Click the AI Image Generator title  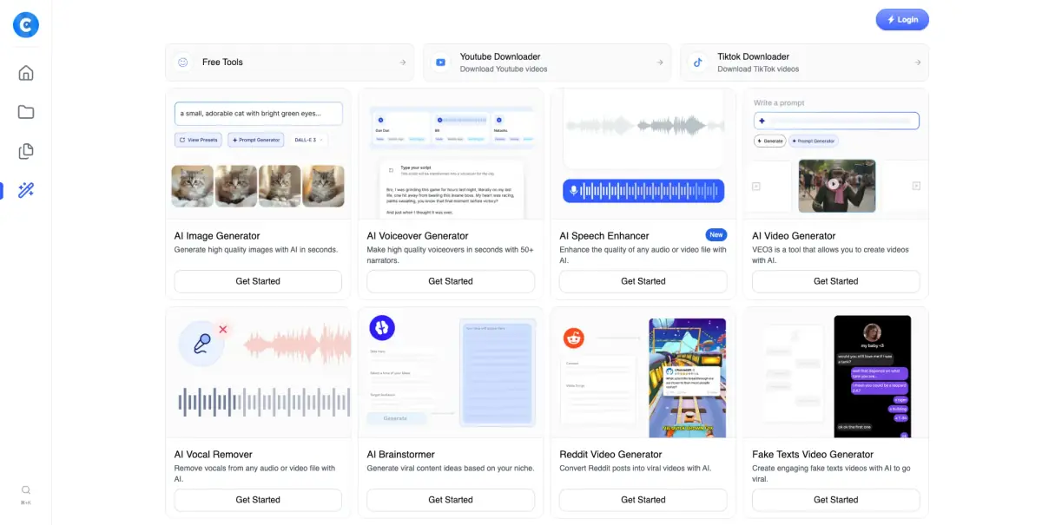[217, 236]
